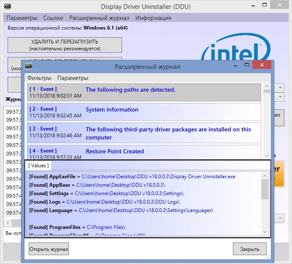Click the AppBase path value
The image size is (292, 264).
click(x=121, y=185)
